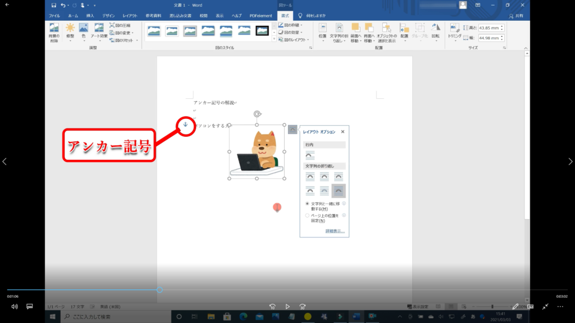
Task: Select ページ上の位置を固定 radio option
Action: (x=307, y=215)
